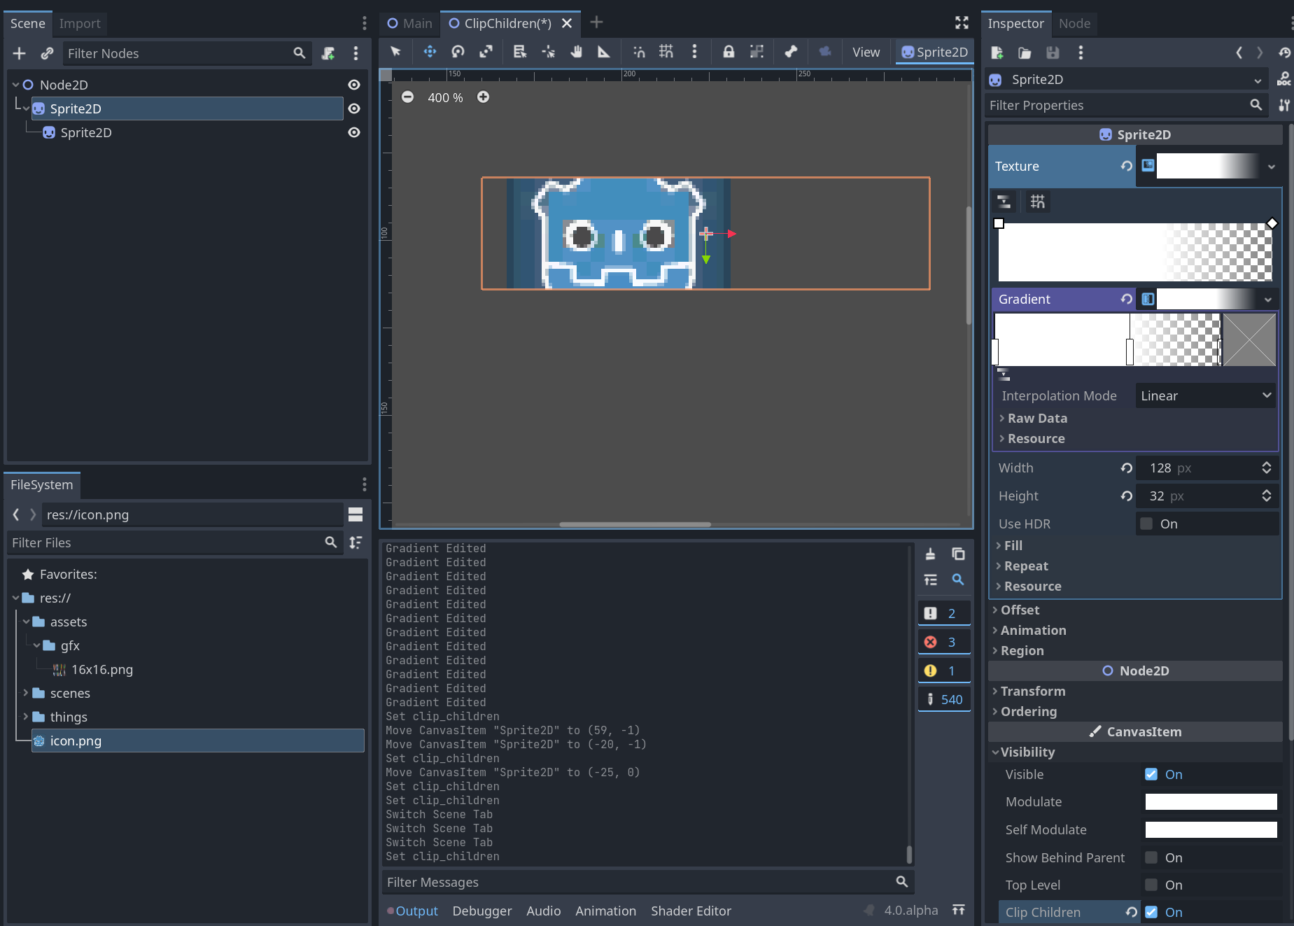
Task: Toggle smart snapping
Action: coord(638,52)
